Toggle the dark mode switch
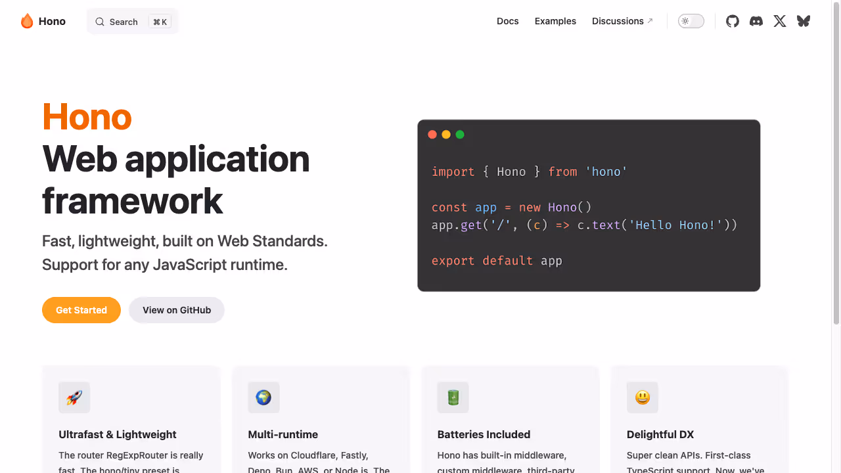The image size is (841, 473). (691, 21)
